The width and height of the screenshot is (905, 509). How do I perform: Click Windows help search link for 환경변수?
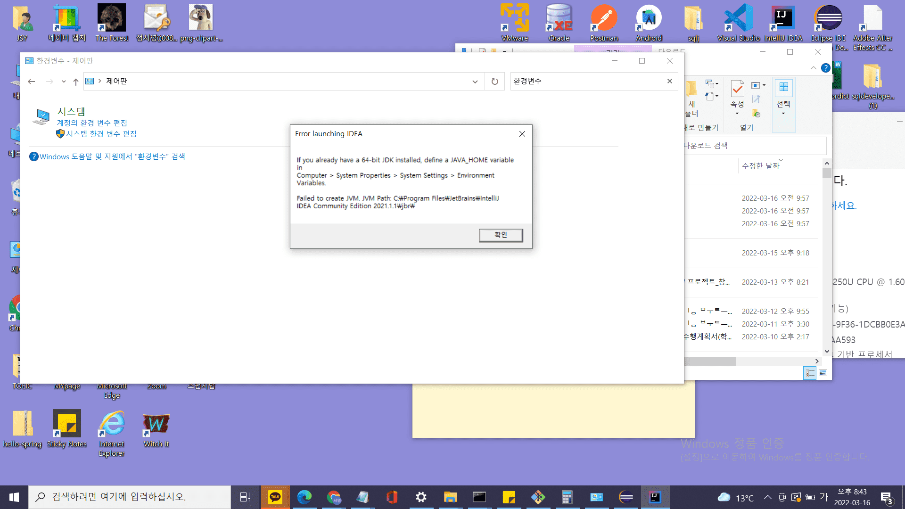[x=112, y=156]
